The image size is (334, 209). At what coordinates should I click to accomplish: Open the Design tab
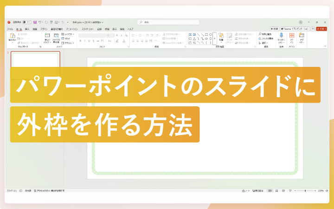44,29
